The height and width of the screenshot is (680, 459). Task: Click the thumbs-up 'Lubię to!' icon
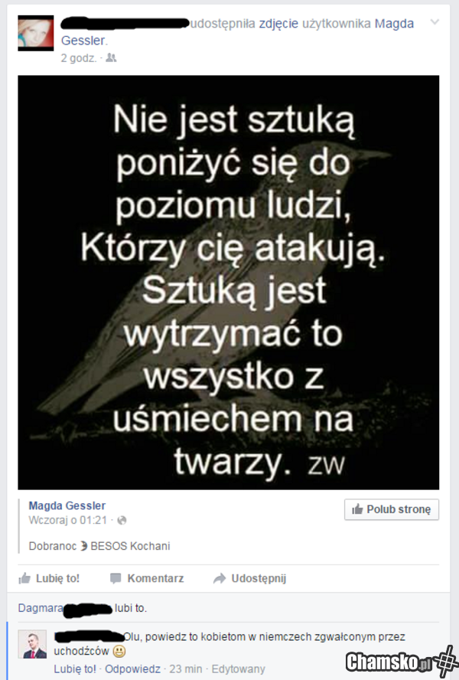point(24,578)
